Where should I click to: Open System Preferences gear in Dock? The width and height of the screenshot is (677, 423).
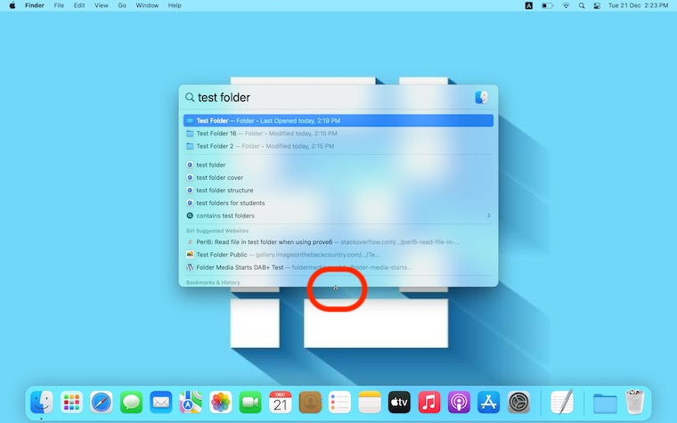coord(518,403)
